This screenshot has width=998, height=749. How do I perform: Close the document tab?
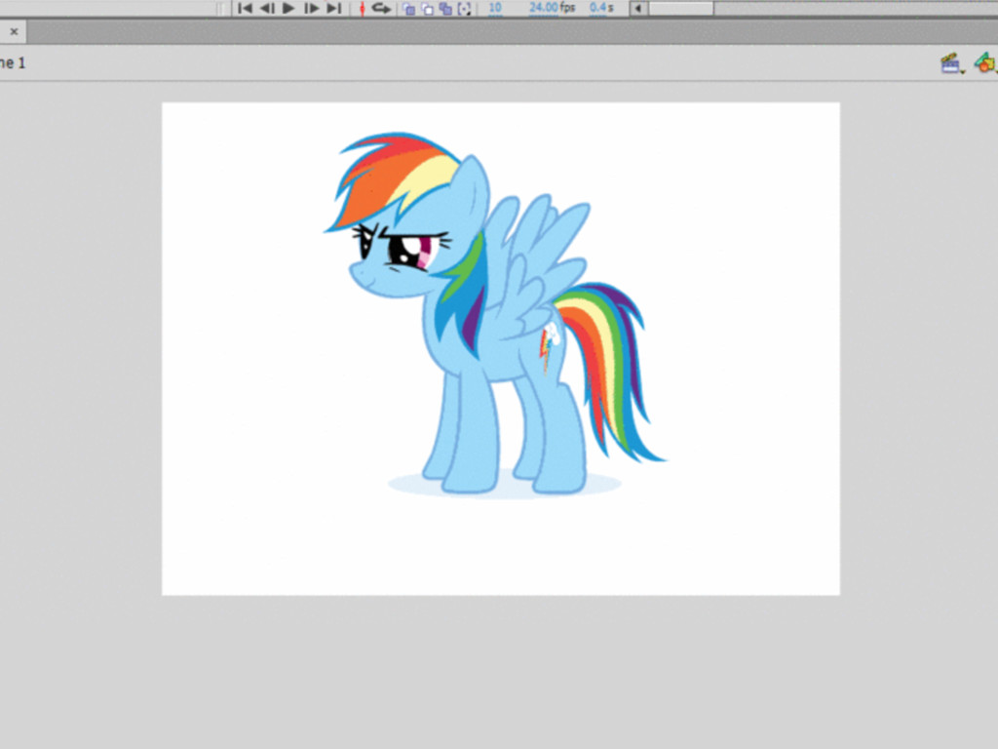click(x=14, y=31)
